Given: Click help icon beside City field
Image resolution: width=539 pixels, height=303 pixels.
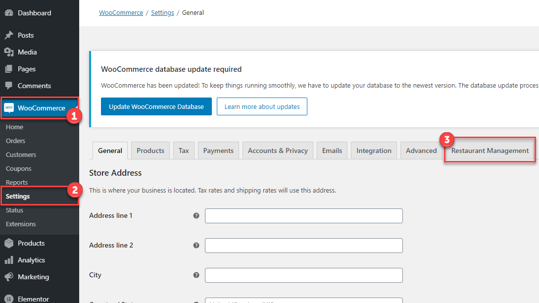Looking at the screenshot, I should point(196,275).
